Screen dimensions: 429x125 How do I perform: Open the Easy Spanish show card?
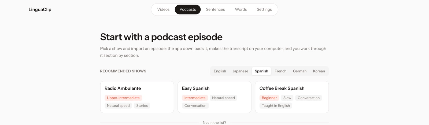214,97
